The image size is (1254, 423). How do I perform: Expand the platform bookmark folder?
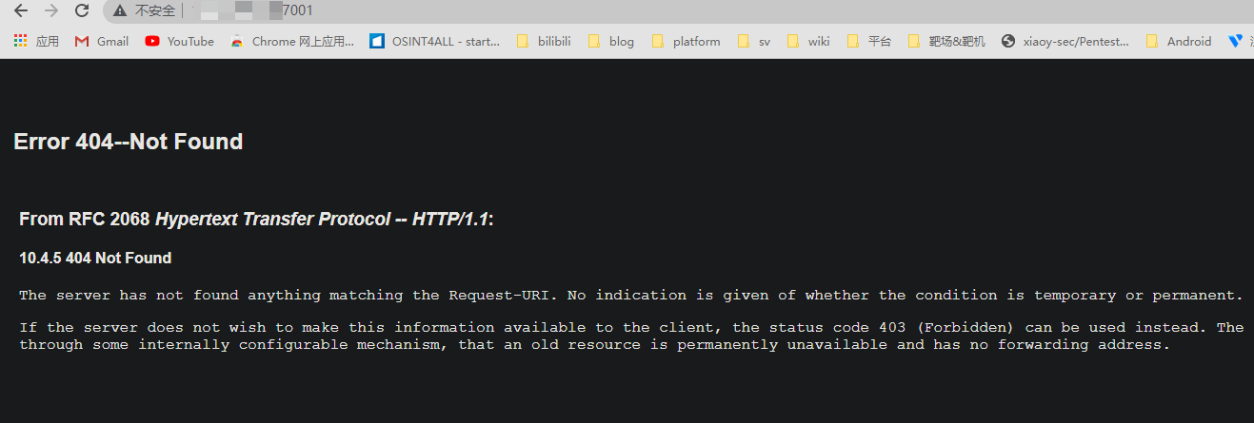685,41
